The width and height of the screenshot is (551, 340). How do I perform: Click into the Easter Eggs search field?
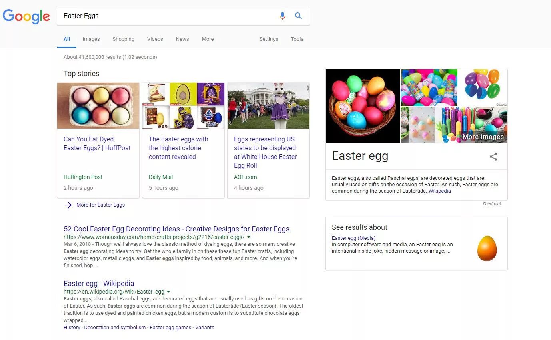pos(168,16)
